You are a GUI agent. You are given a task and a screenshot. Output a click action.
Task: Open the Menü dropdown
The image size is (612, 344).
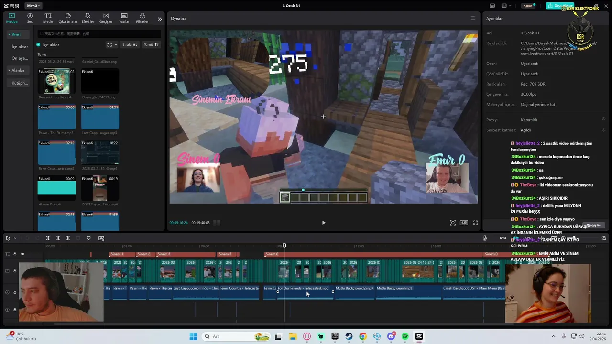tap(33, 6)
